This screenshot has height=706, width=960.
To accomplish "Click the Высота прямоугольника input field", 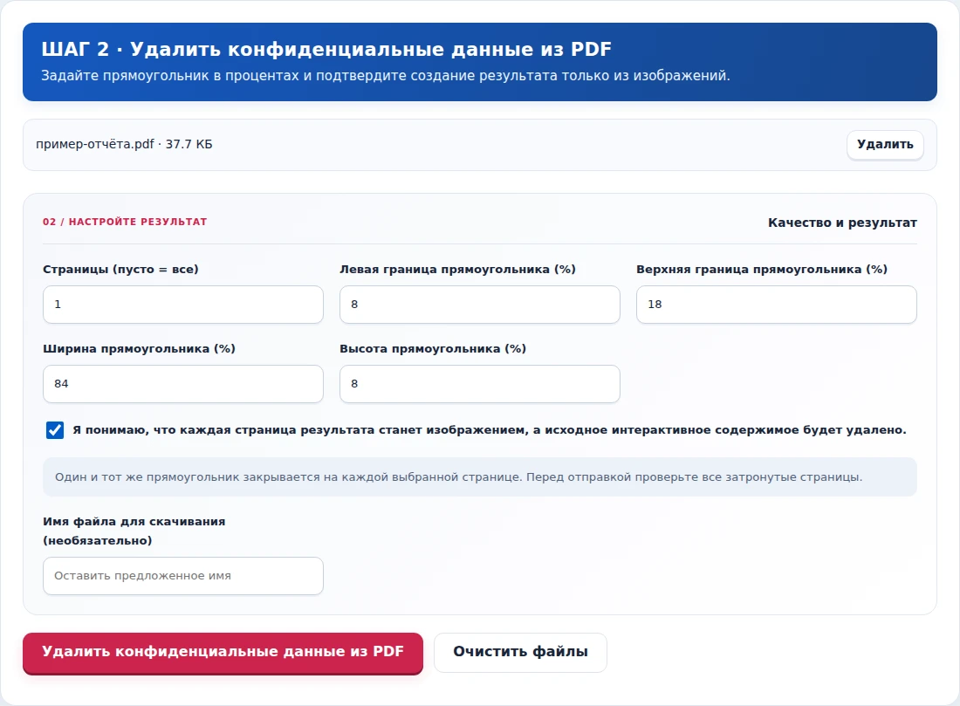I will click(479, 384).
